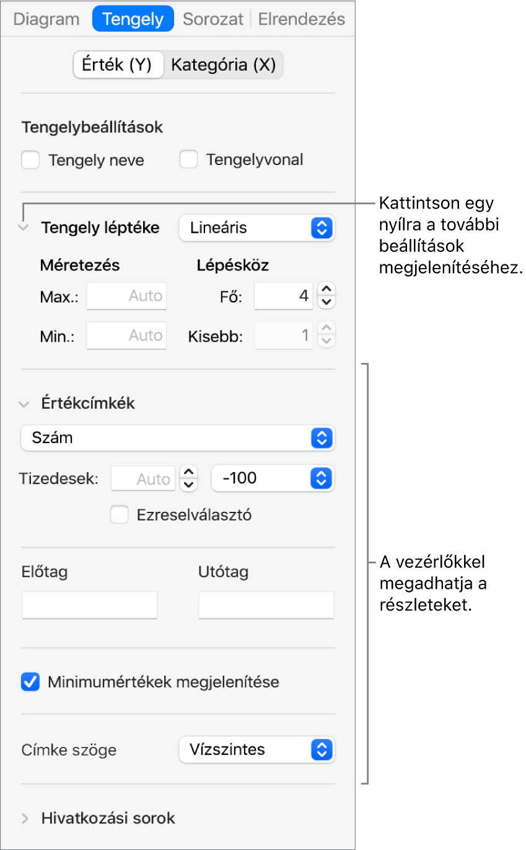Collapse the Tengely léptéke section arrow
526x850 pixels.
[x=24, y=228]
